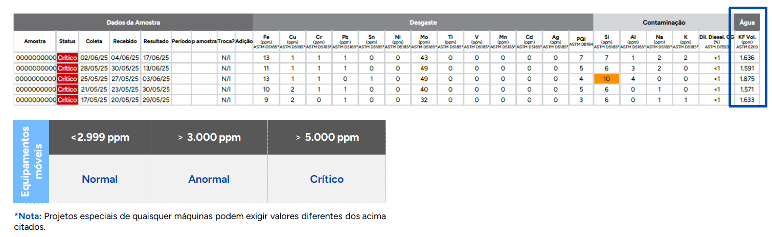This screenshot has height=237, width=772.
Task: Click the Contaminação header section
Action: point(664,23)
